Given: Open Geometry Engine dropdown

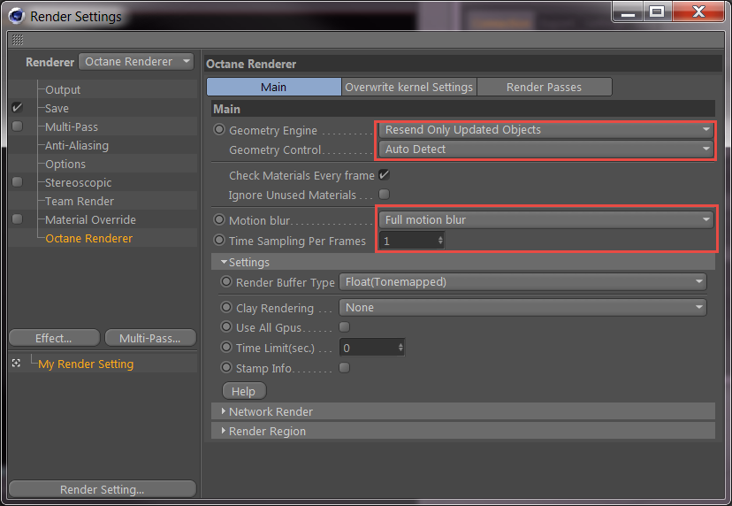Looking at the screenshot, I should pos(546,130).
